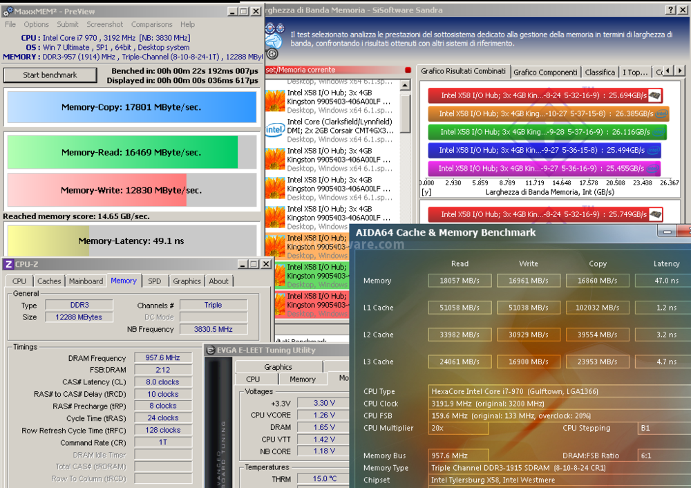
Task: Click the Intel logo in Sandra's Clarksfield row
Action: (275, 130)
